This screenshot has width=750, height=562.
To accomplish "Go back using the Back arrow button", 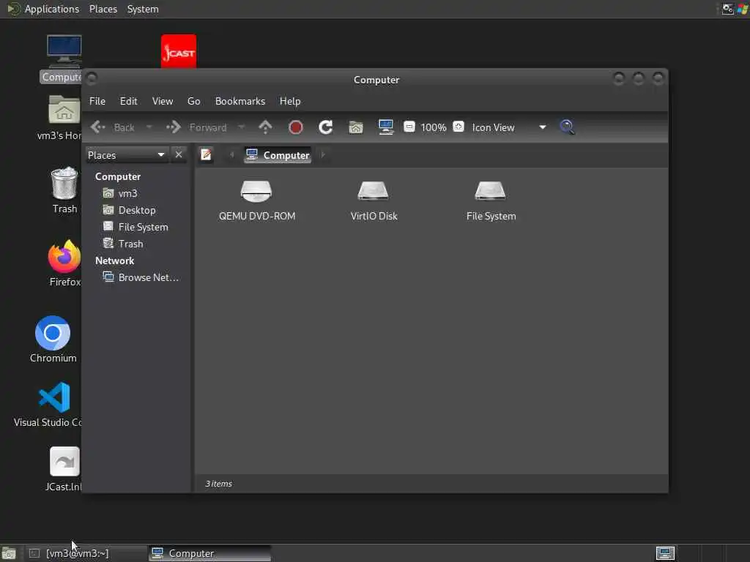I will point(112,127).
